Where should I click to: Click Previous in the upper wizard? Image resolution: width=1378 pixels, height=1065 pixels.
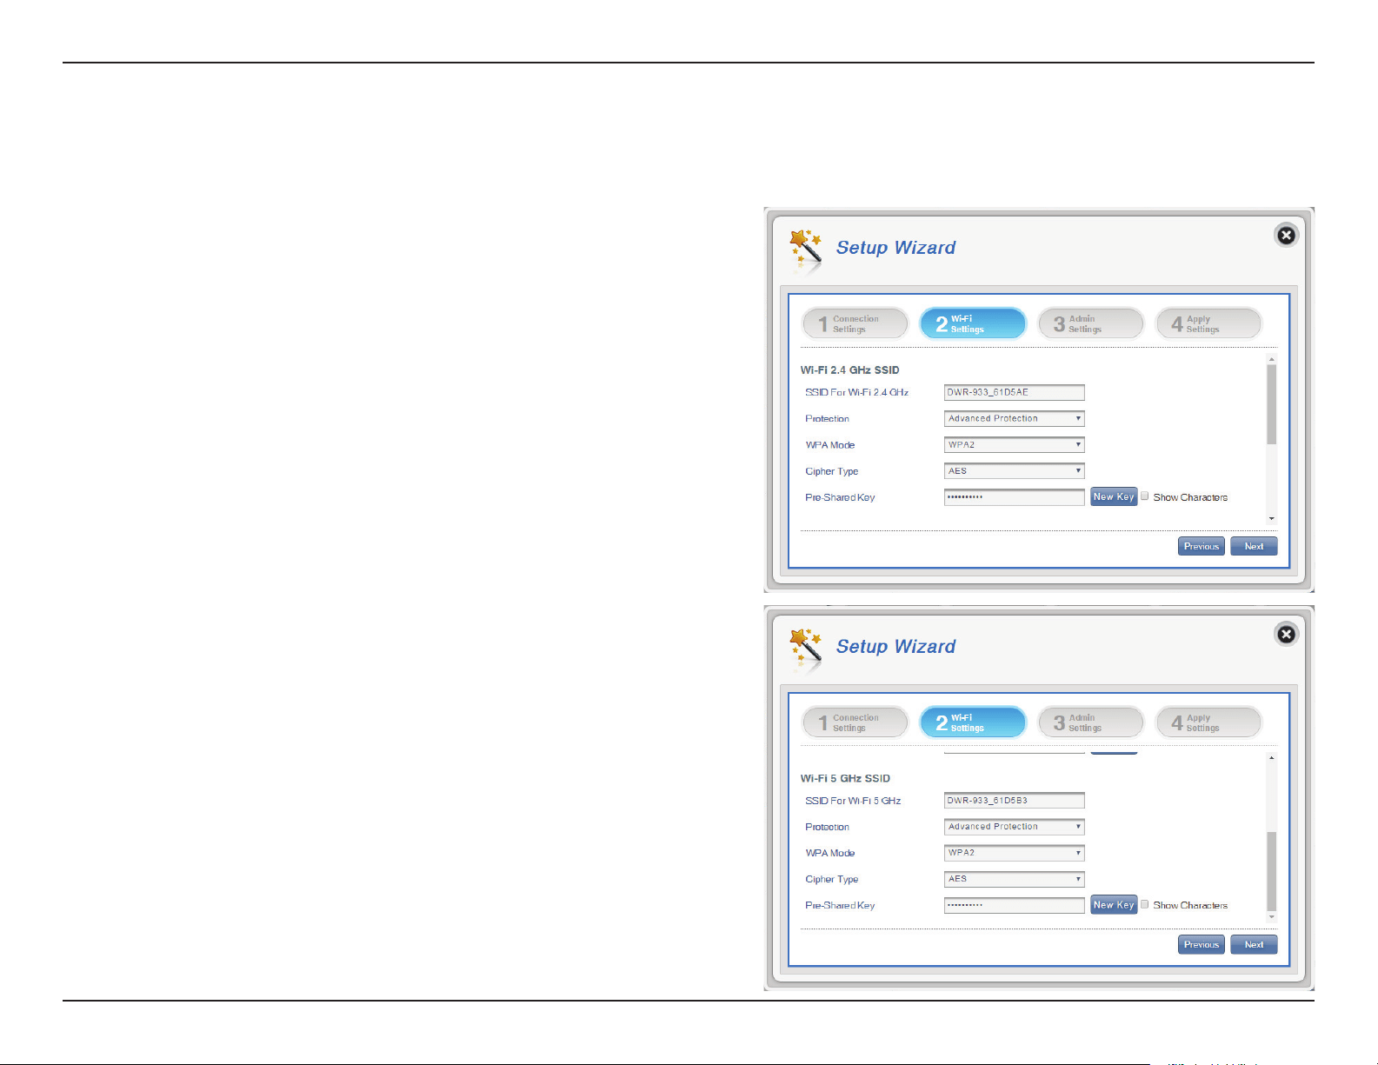[1202, 546]
